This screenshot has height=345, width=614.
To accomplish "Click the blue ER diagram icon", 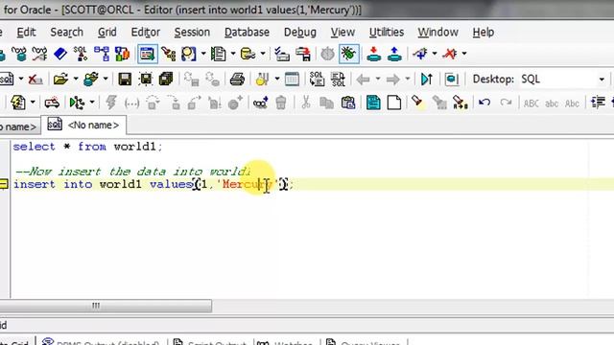I will [102, 54].
